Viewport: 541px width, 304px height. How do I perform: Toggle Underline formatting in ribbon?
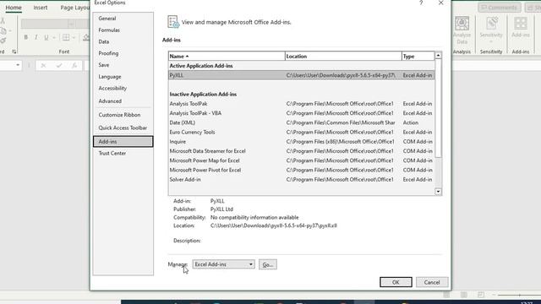tap(46, 37)
